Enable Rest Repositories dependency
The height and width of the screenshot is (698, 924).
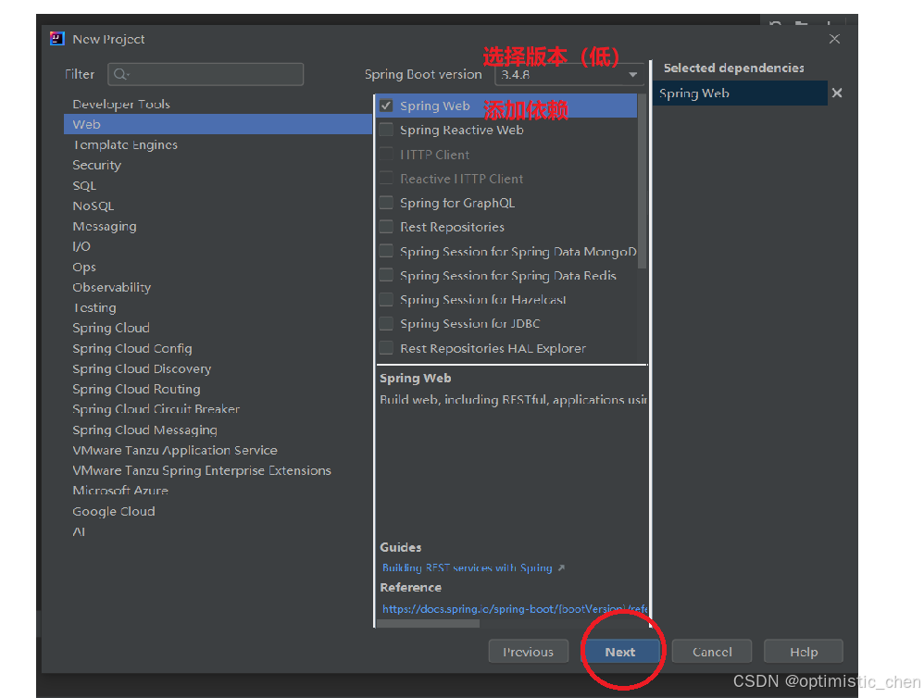(386, 227)
